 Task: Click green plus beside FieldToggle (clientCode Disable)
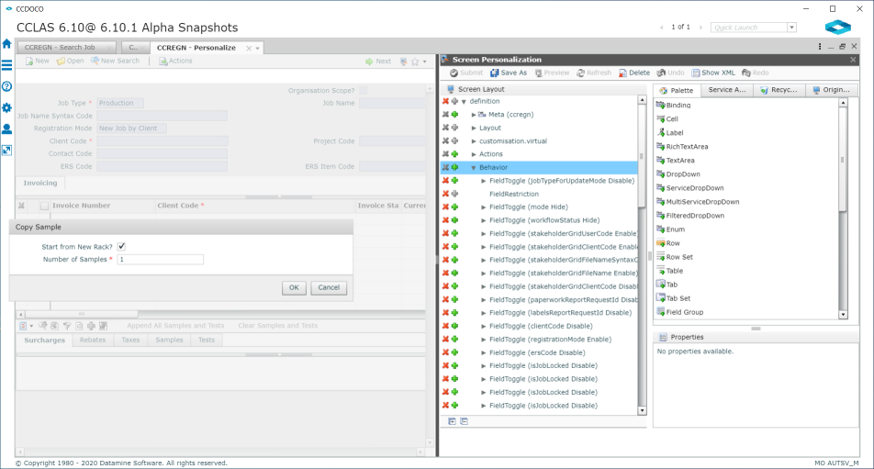pos(454,326)
